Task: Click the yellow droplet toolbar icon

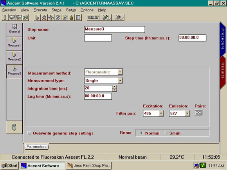Action: 72,18
